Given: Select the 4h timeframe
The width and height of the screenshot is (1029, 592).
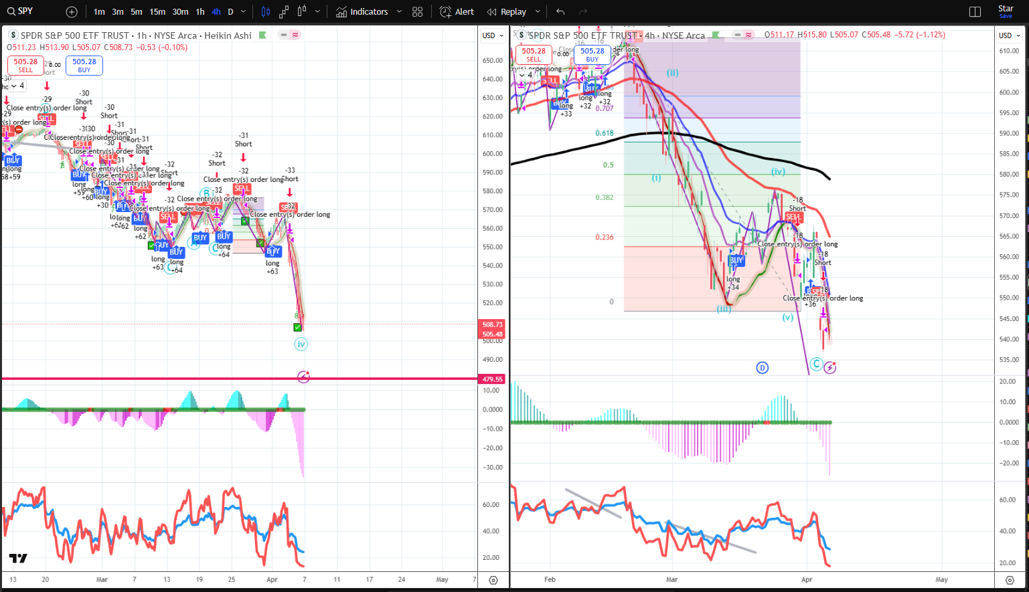Looking at the screenshot, I should 216,12.
